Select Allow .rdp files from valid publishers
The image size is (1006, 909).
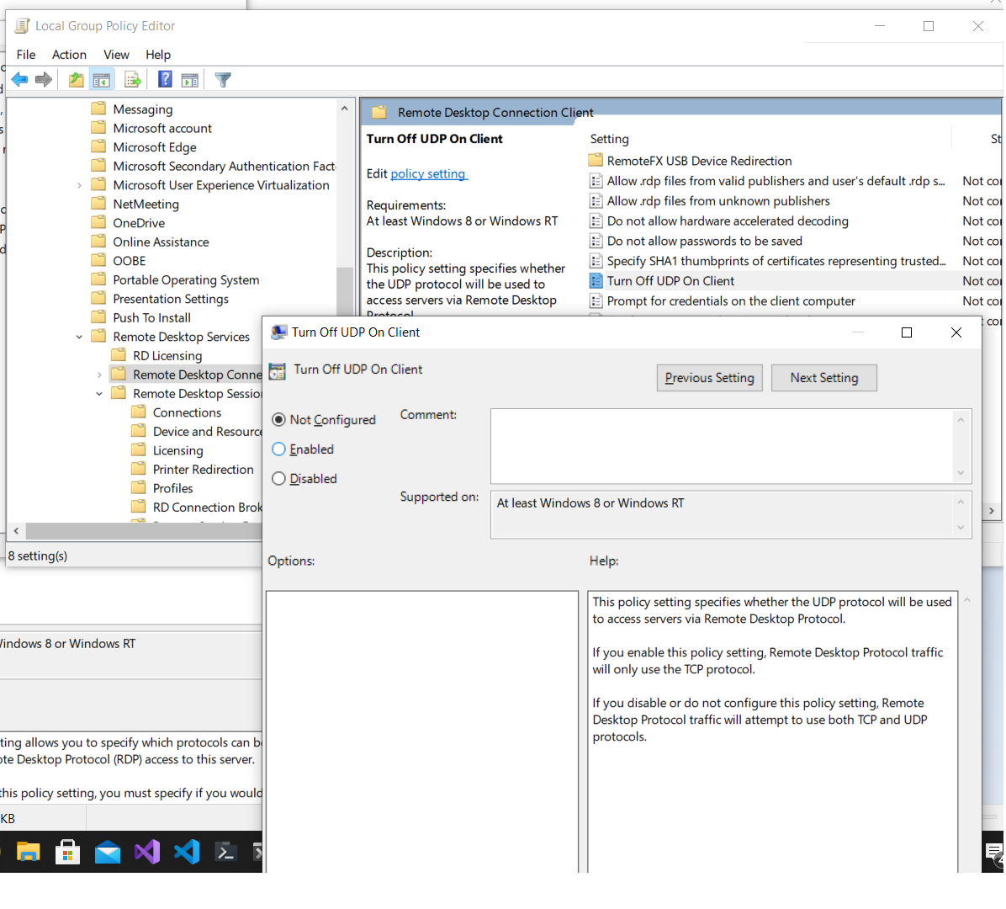(776, 181)
